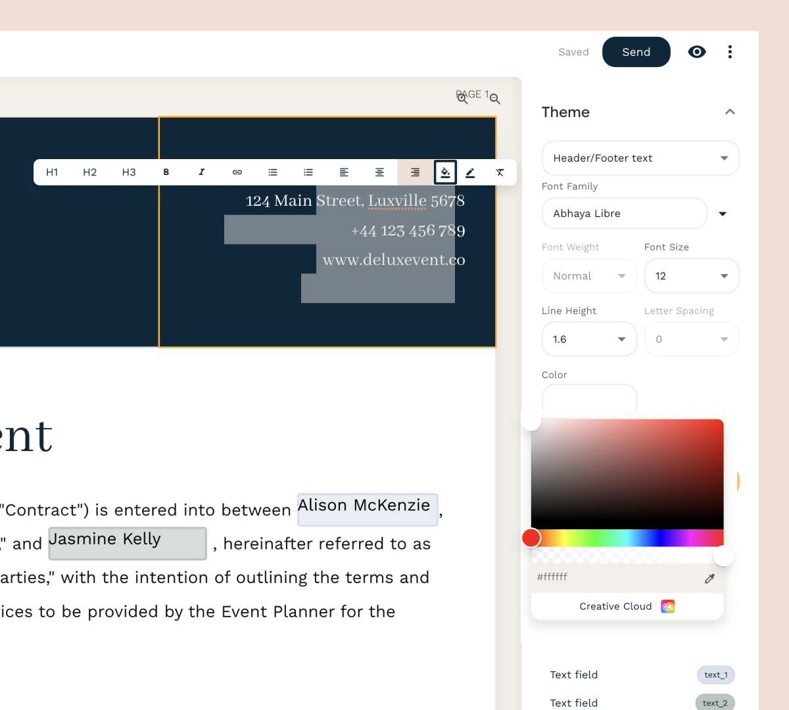Create a bulleted list
The image size is (789, 710).
point(273,172)
